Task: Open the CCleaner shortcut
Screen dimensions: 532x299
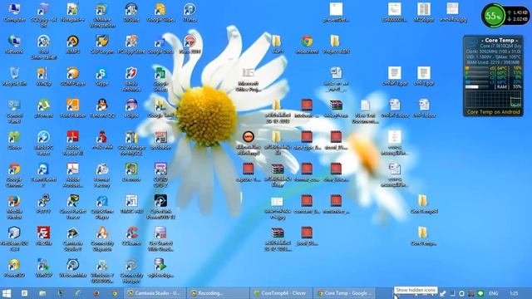Action: coord(131,236)
